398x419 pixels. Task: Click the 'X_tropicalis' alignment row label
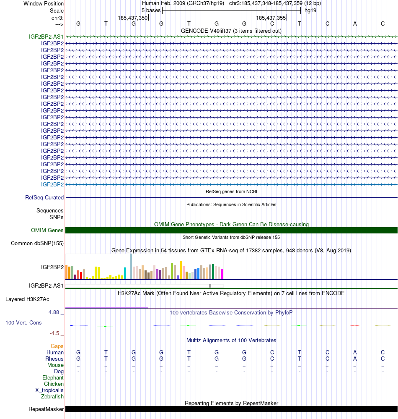[49, 390]
